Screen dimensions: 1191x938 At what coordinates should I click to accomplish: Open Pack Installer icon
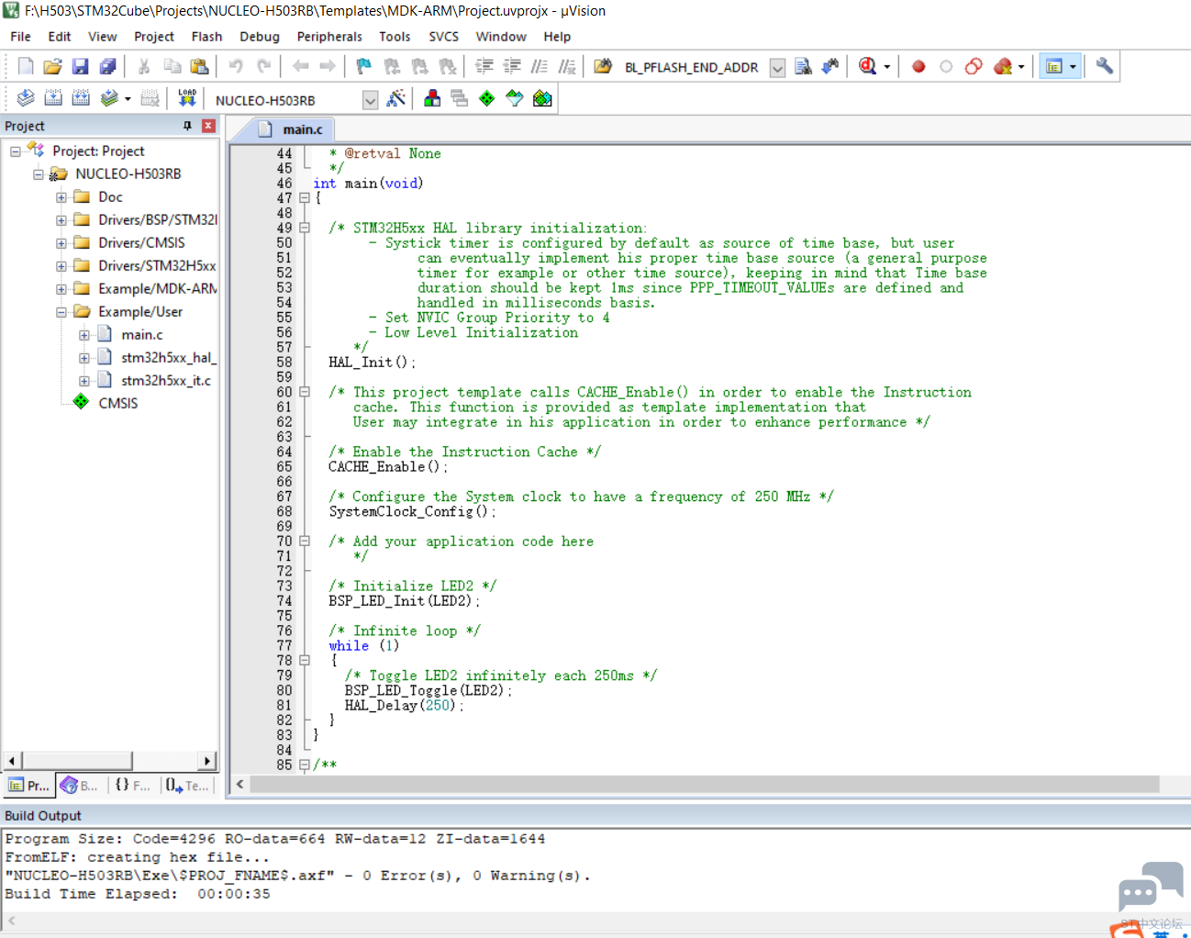tap(542, 98)
